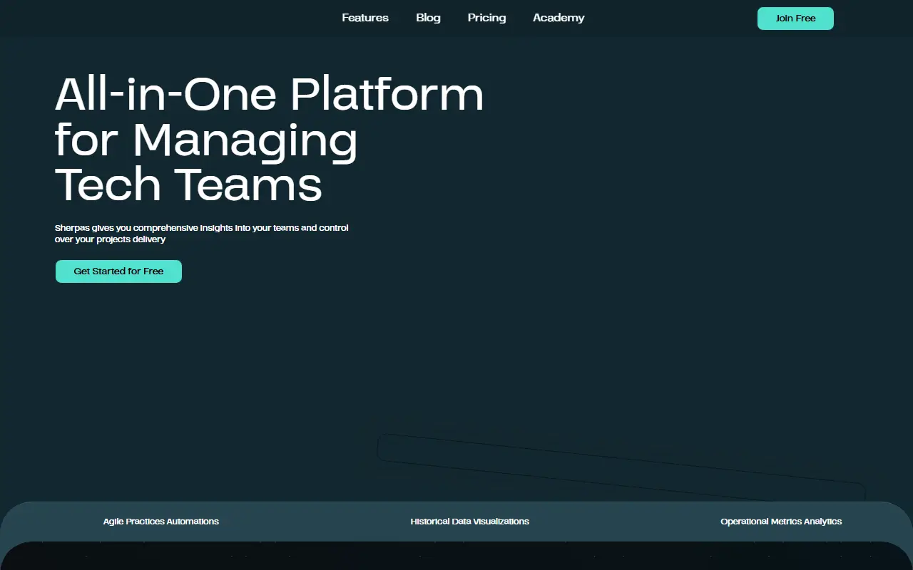
Task: Open the Features menu item
Action: pyautogui.click(x=365, y=18)
